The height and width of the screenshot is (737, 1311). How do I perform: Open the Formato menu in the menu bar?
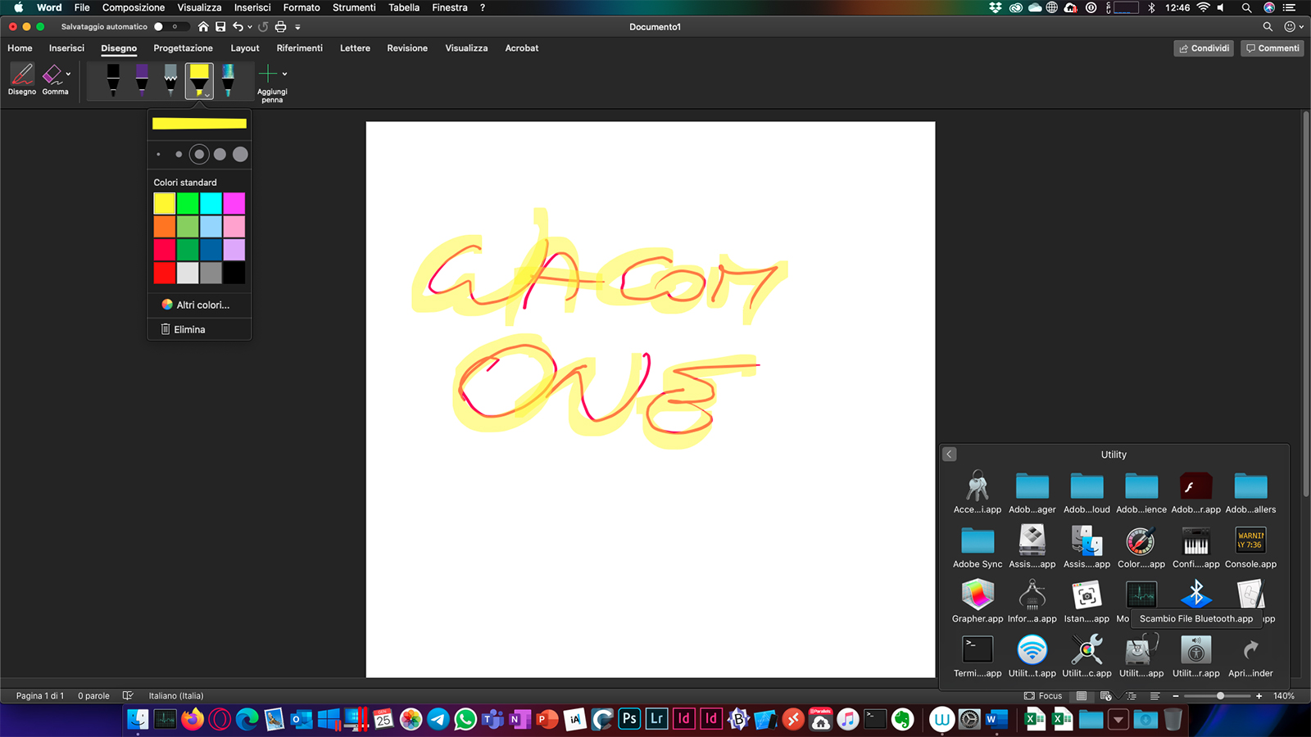pos(301,7)
